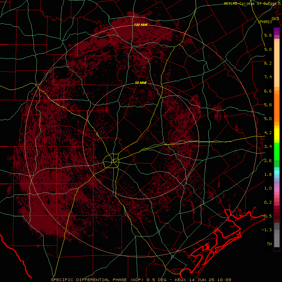Click the TH label on the scale

pos(269,244)
